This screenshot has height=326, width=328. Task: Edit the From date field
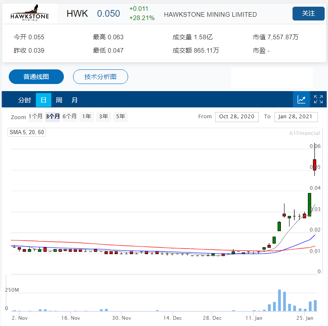237,117
